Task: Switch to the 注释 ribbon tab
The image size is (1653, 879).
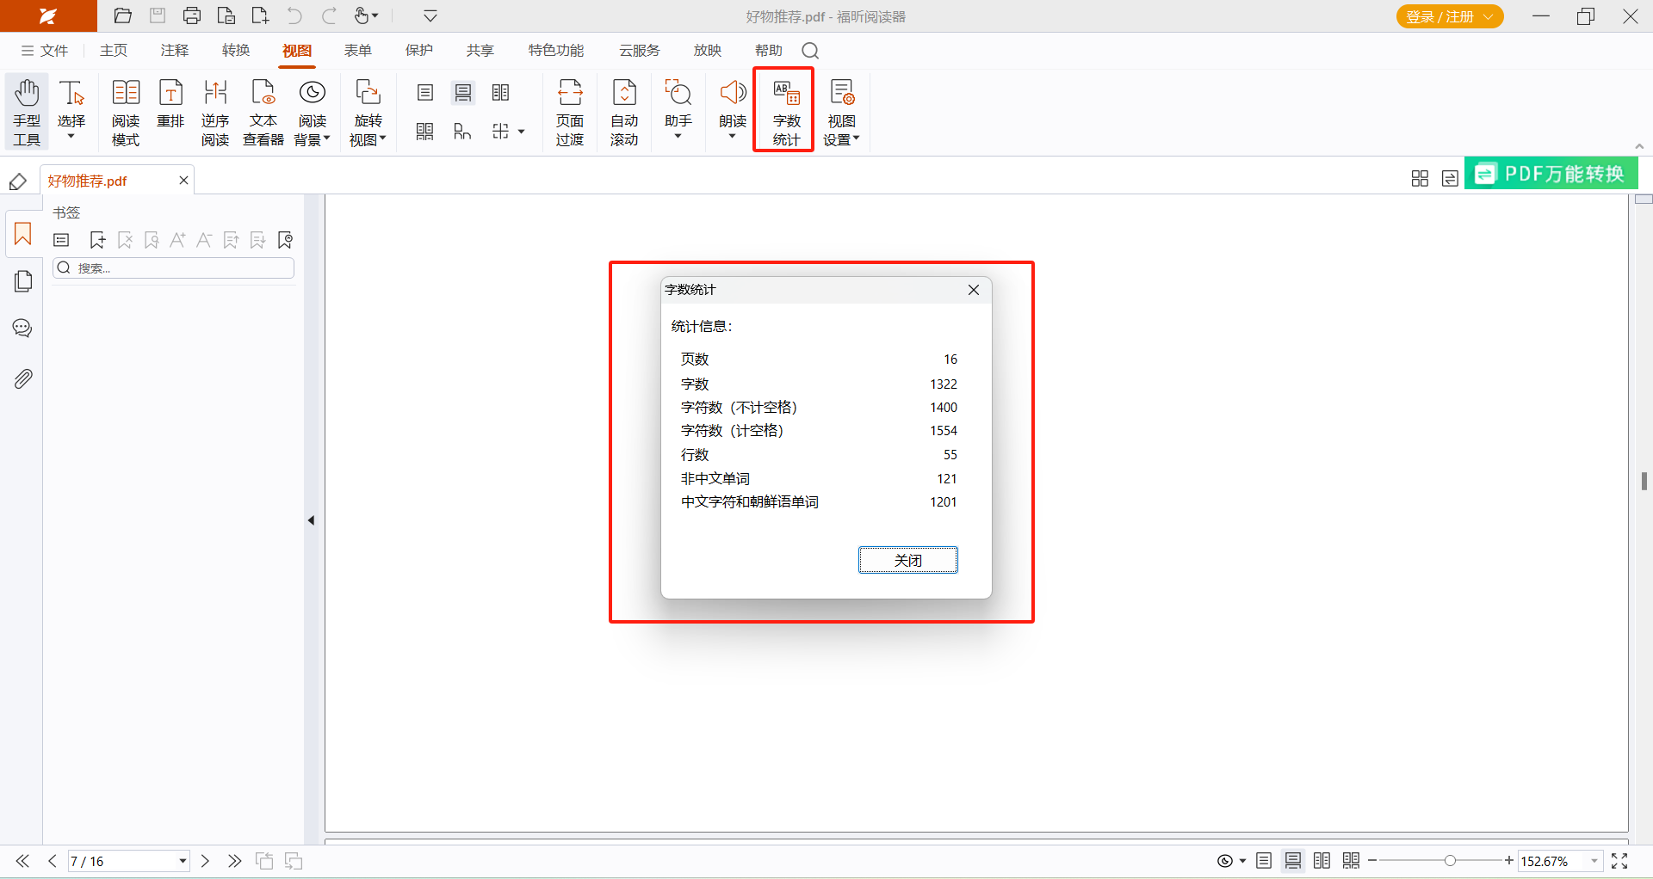Action: pyautogui.click(x=175, y=51)
